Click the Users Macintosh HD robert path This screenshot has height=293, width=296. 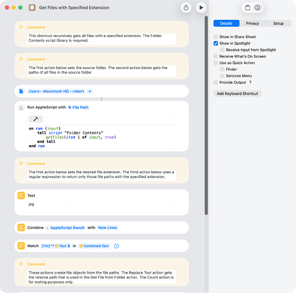click(x=56, y=91)
